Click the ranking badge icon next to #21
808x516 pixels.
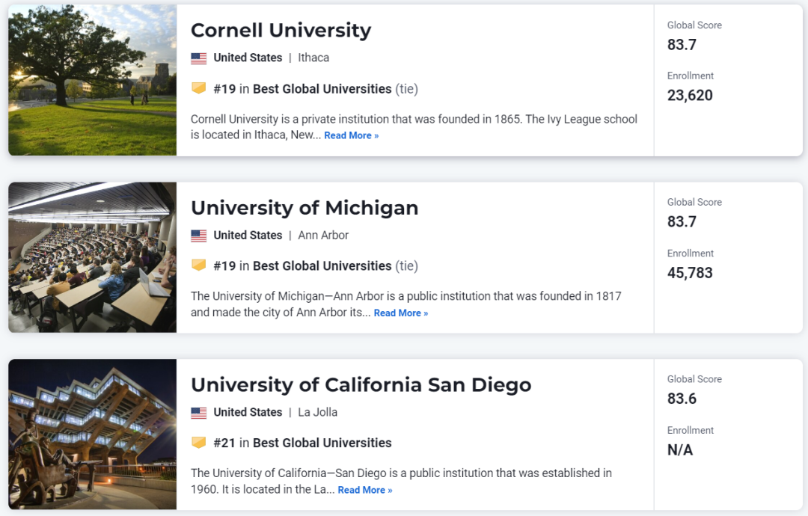[x=199, y=443]
